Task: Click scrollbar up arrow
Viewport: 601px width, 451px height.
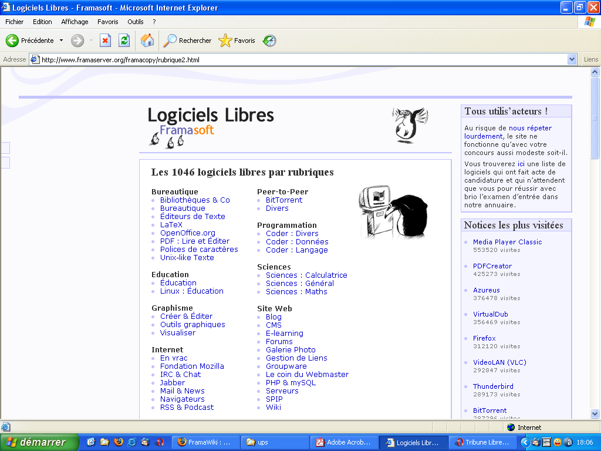Action: coord(595,72)
